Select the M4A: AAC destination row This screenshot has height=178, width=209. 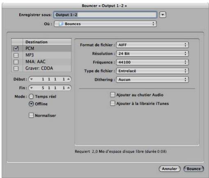pos(41,62)
